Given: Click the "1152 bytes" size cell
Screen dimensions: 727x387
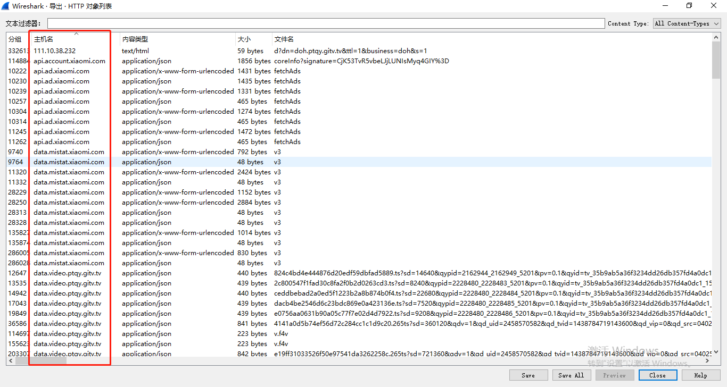Looking at the screenshot, I should pyautogui.click(x=254, y=192).
